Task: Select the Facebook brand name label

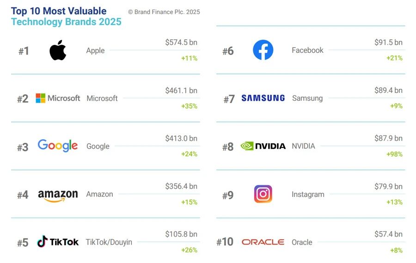Action: 307,50
